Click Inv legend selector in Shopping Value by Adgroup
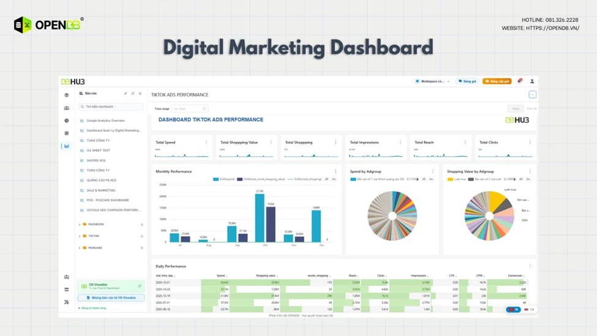597x336 pixels. coord(528,179)
